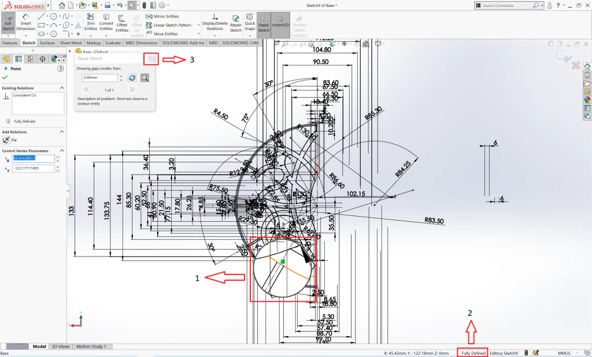Switch to the Surfaces tab
This screenshot has width=592, height=357.
coord(47,43)
